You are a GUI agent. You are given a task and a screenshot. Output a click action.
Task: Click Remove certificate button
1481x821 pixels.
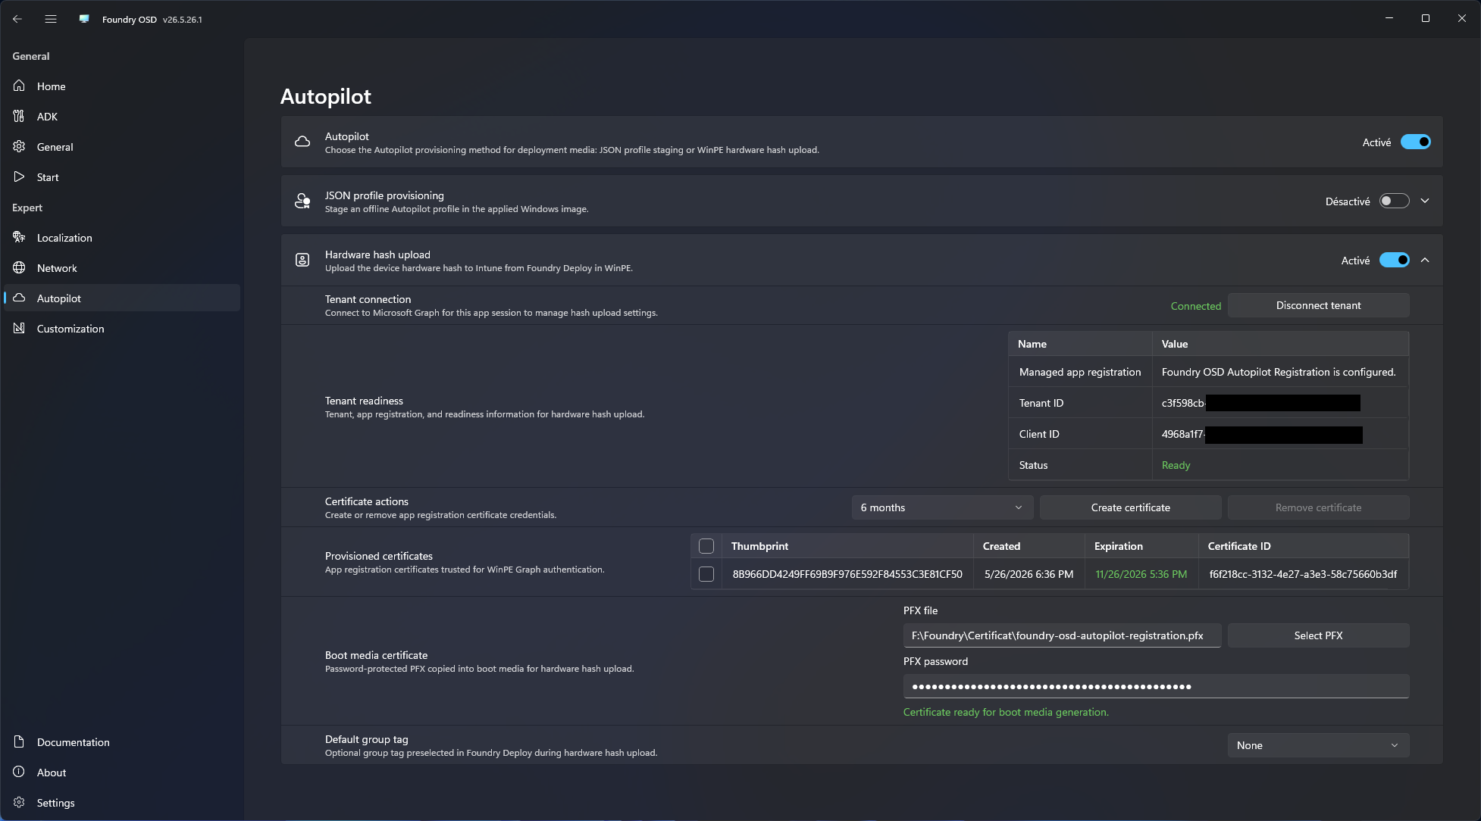click(x=1318, y=507)
